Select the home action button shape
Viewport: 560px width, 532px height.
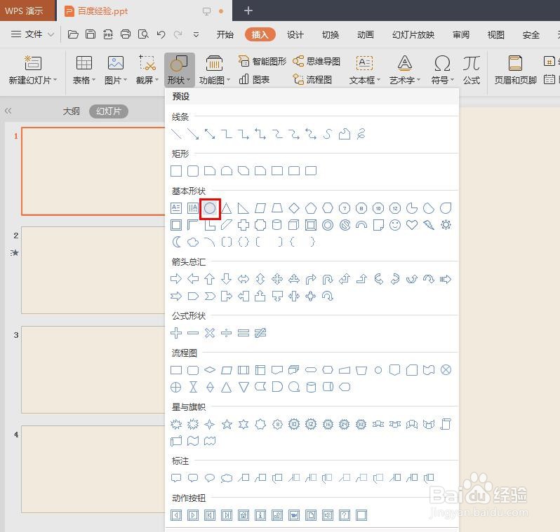pyautogui.click(x=244, y=515)
